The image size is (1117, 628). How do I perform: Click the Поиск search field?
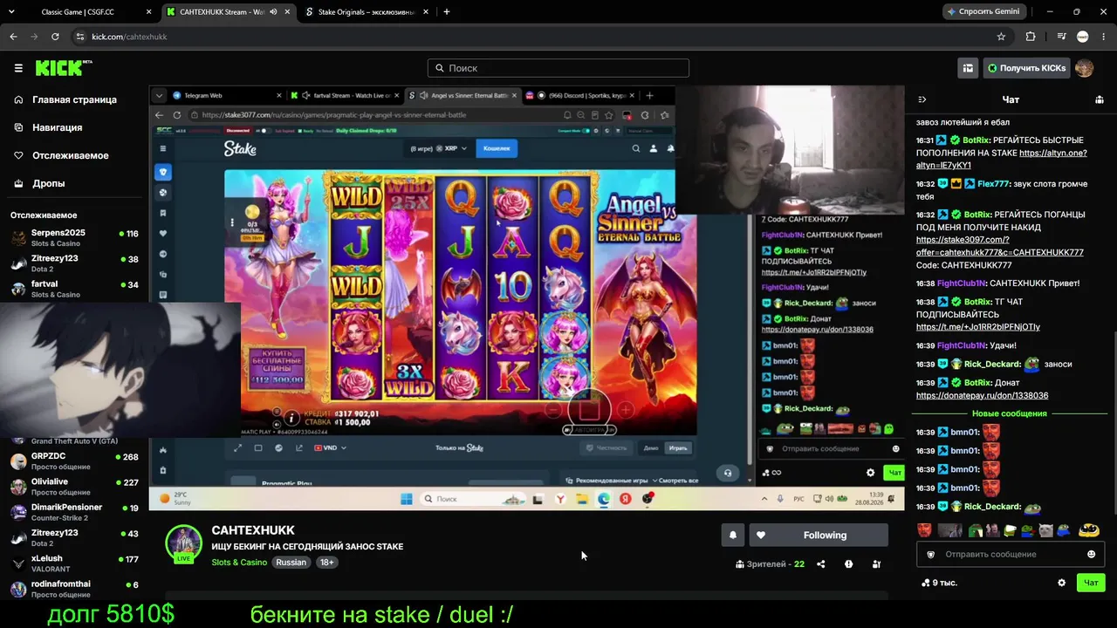click(558, 68)
